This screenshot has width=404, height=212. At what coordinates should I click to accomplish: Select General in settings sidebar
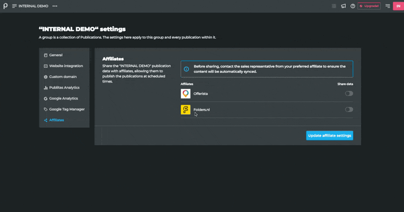[x=53, y=55]
